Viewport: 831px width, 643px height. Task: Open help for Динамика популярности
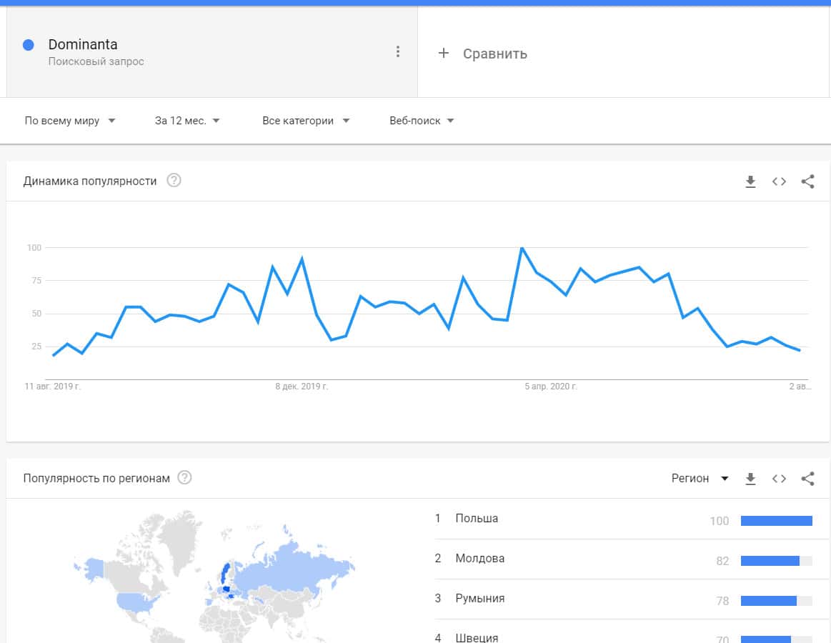point(174,181)
